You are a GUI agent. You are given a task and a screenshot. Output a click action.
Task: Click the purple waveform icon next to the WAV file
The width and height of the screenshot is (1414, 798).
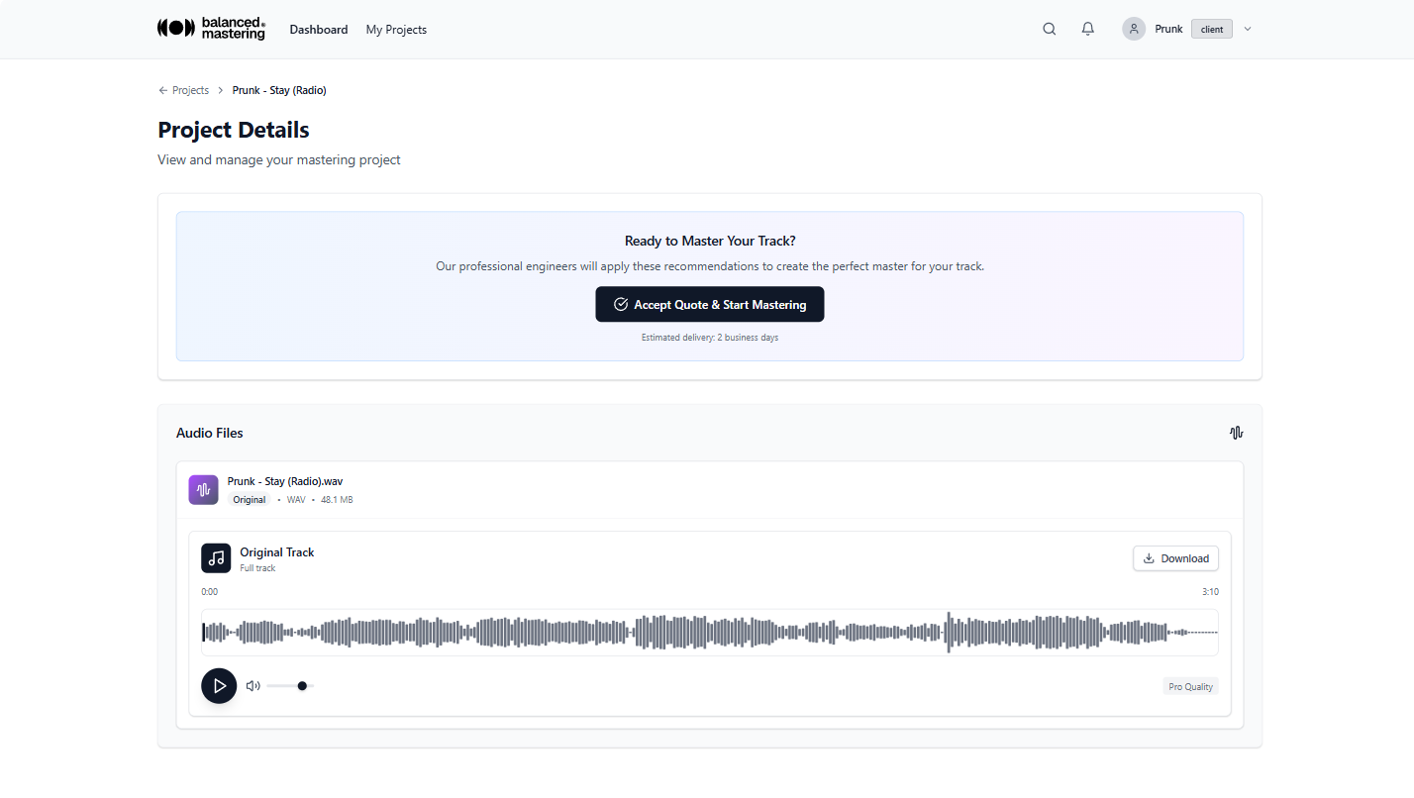pos(203,489)
